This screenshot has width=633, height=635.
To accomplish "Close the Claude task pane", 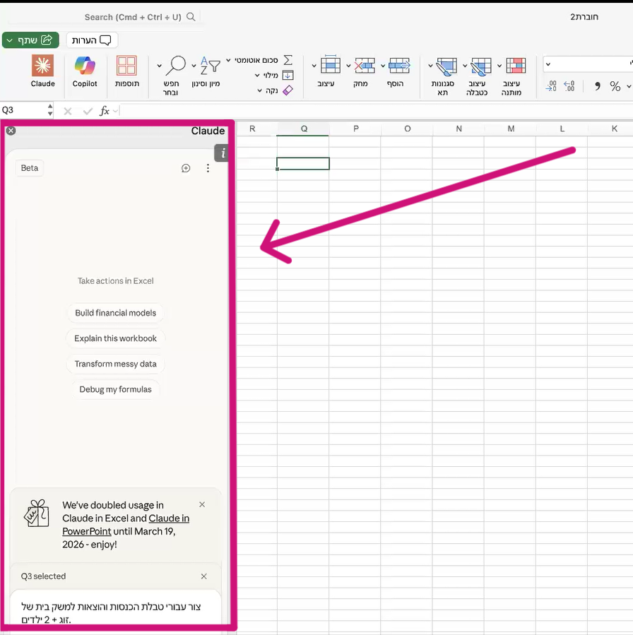I will [11, 131].
